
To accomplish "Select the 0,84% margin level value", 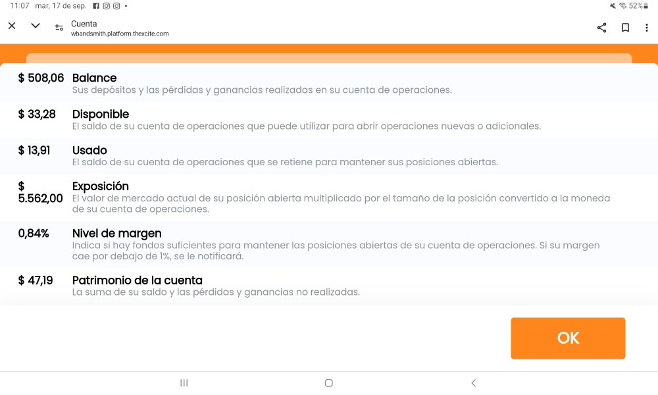I will coord(34,234).
